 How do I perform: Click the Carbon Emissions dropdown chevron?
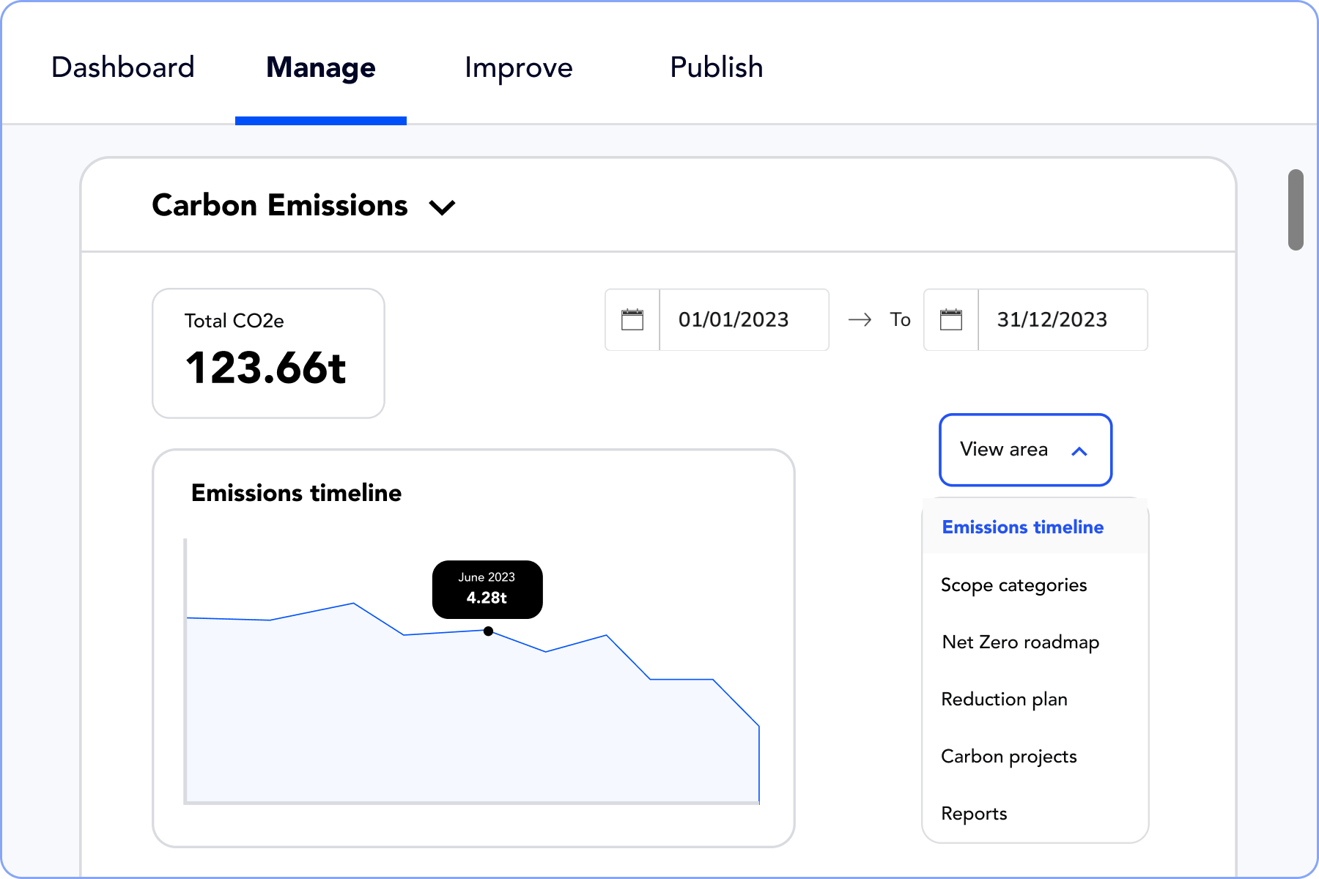click(443, 207)
